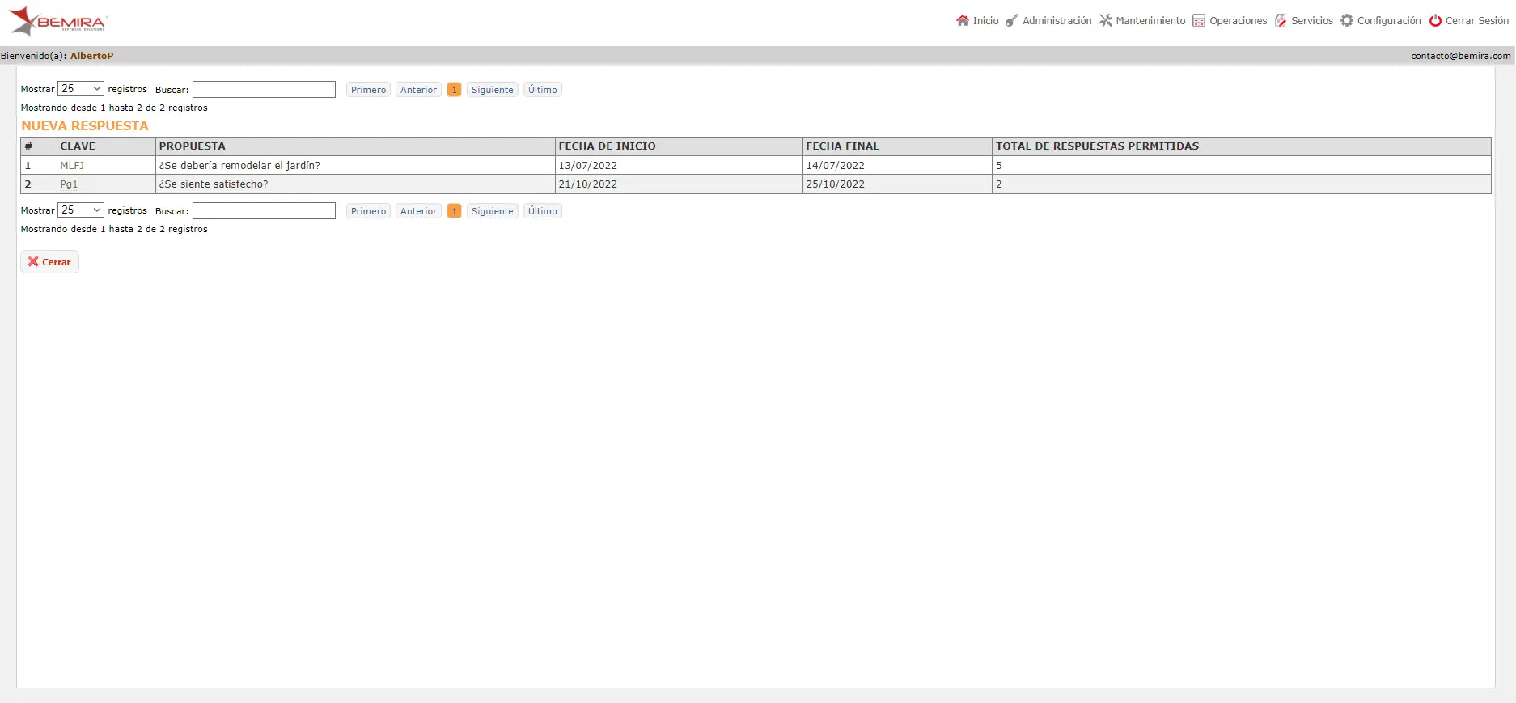
Task: Click the Administración key icon
Action: pyautogui.click(x=1012, y=21)
